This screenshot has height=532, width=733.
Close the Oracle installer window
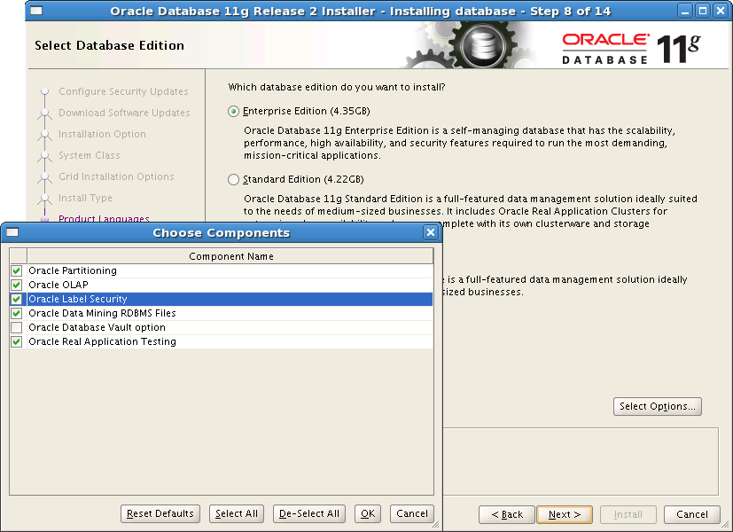point(721,12)
